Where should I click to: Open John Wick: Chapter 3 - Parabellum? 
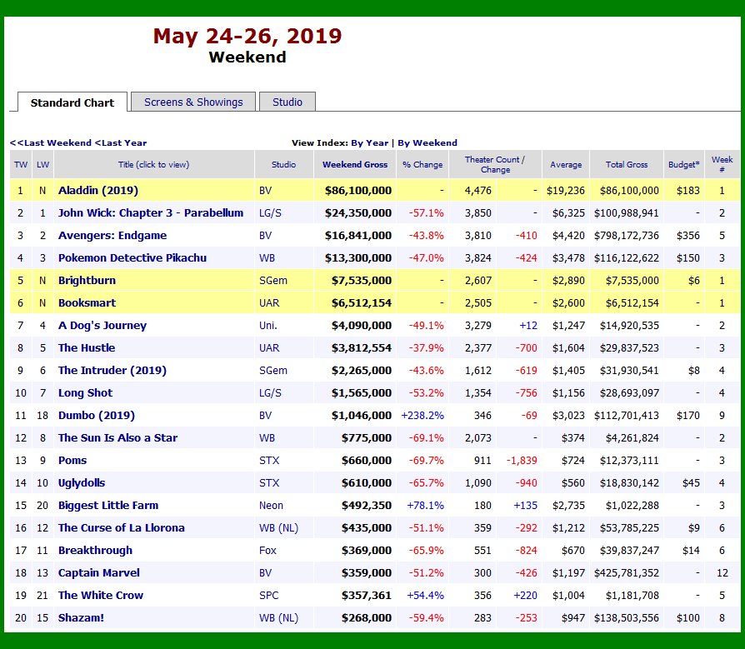[151, 213]
